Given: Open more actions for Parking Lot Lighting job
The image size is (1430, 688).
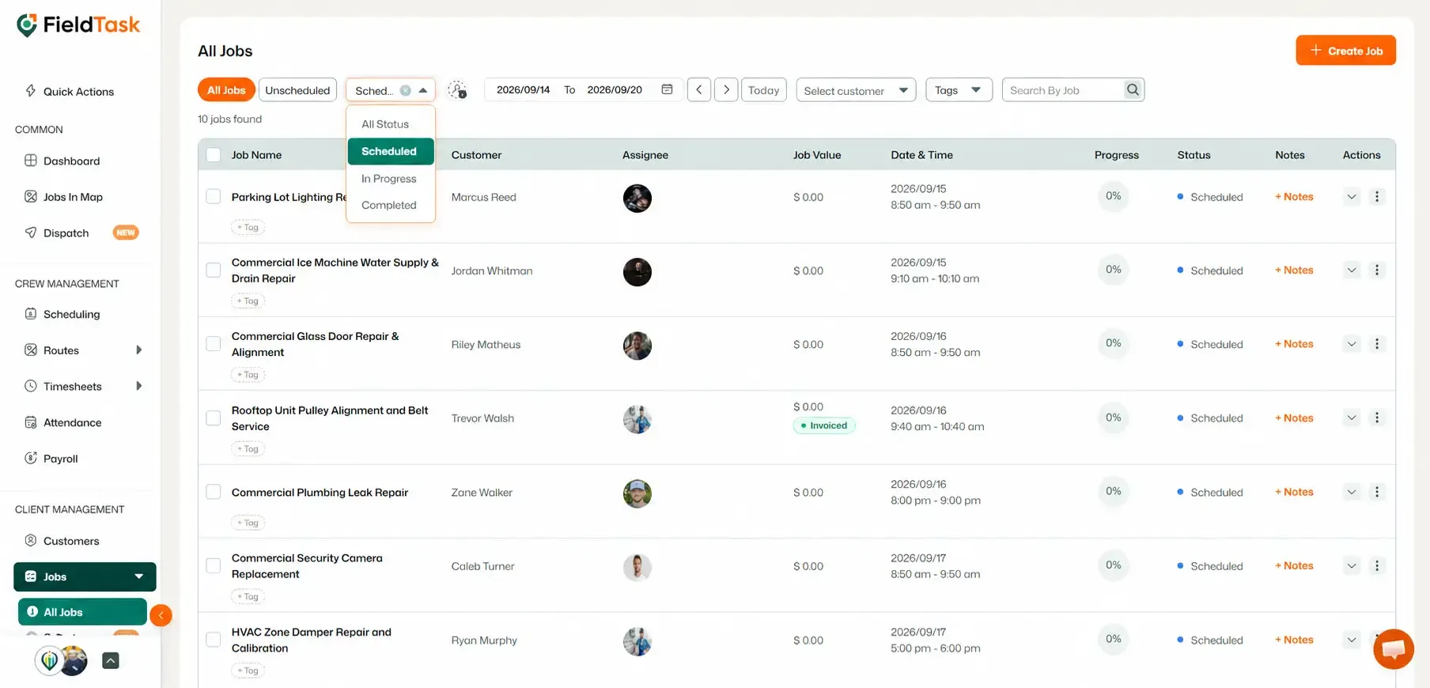Looking at the screenshot, I should (1377, 197).
